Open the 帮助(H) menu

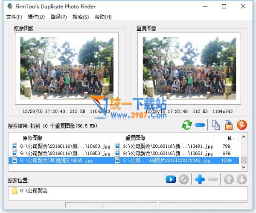click(103, 17)
